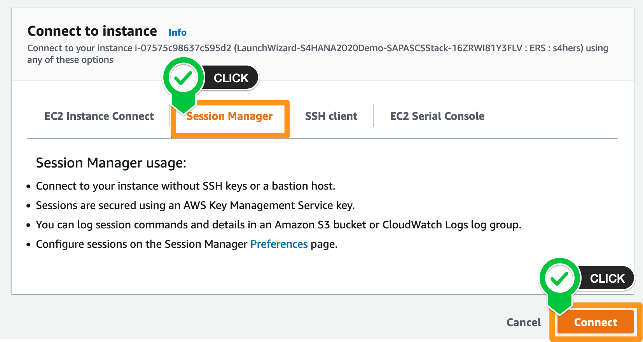Go to the EC2 Serial Console tab

coord(437,116)
